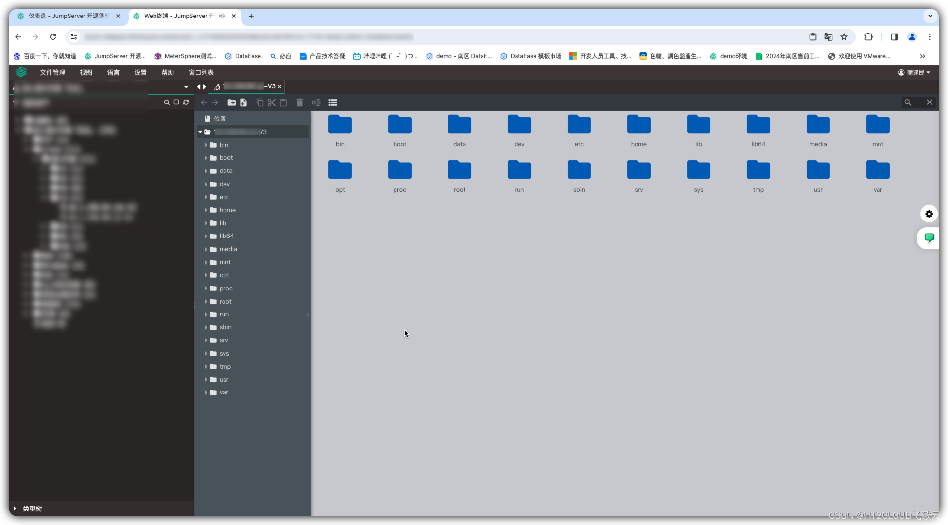
Task: Refresh the asset tree
Action: (x=186, y=102)
